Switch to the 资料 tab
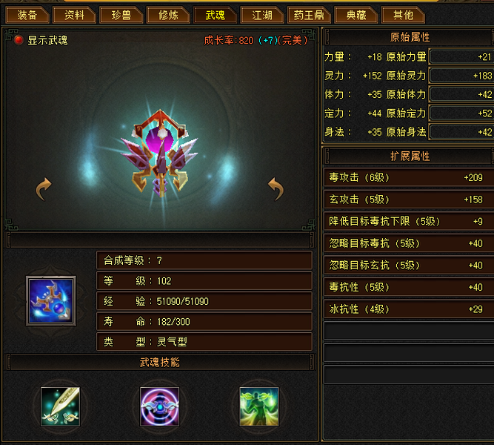 click(74, 15)
